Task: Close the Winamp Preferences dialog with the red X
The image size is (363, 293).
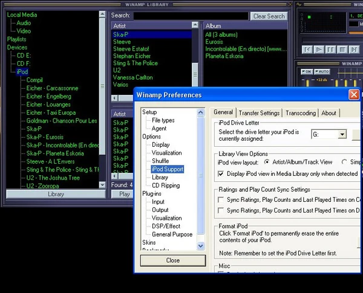Action: [354, 95]
